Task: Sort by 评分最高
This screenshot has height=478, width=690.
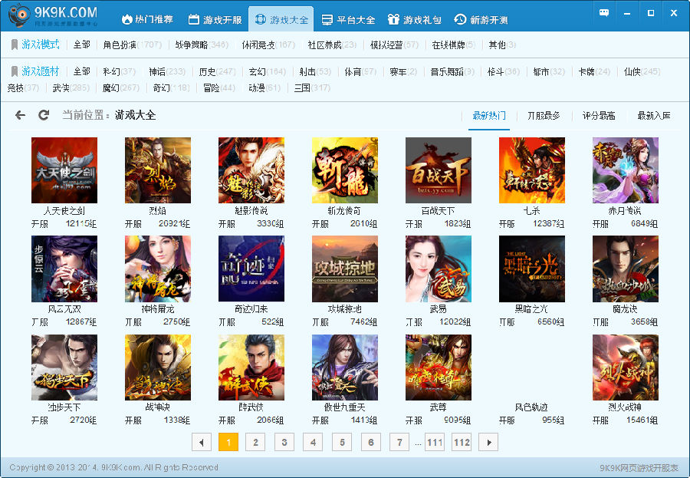Action: [x=599, y=116]
